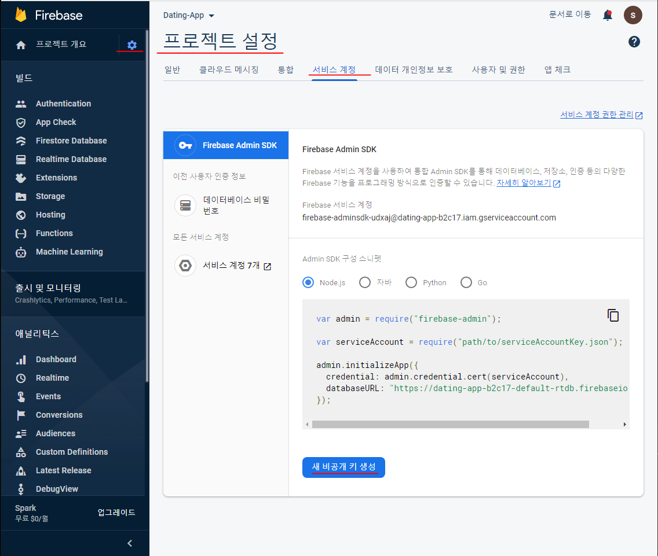The image size is (658, 556).
Task: Switch to 일반 tab
Action: (173, 69)
